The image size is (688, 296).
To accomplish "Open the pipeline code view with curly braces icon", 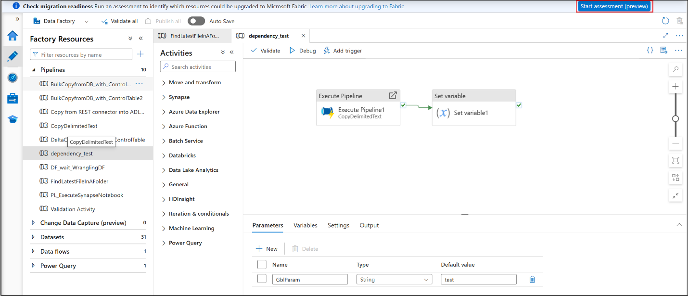I will (x=650, y=50).
